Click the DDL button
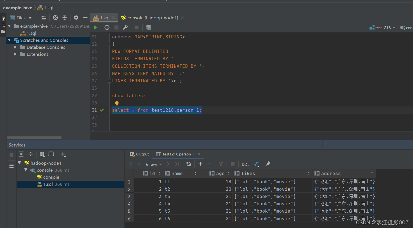The width and height of the screenshot is (413, 228). coord(245,164)
